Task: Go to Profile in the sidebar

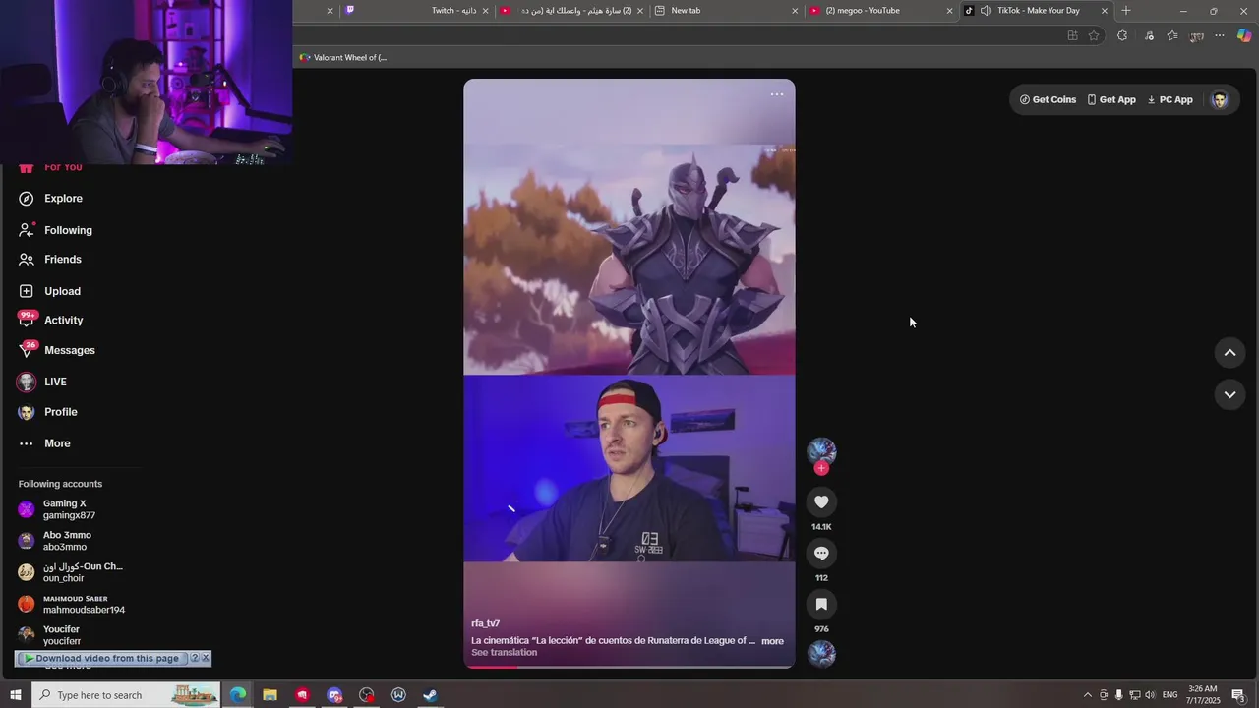Action: 47,412
